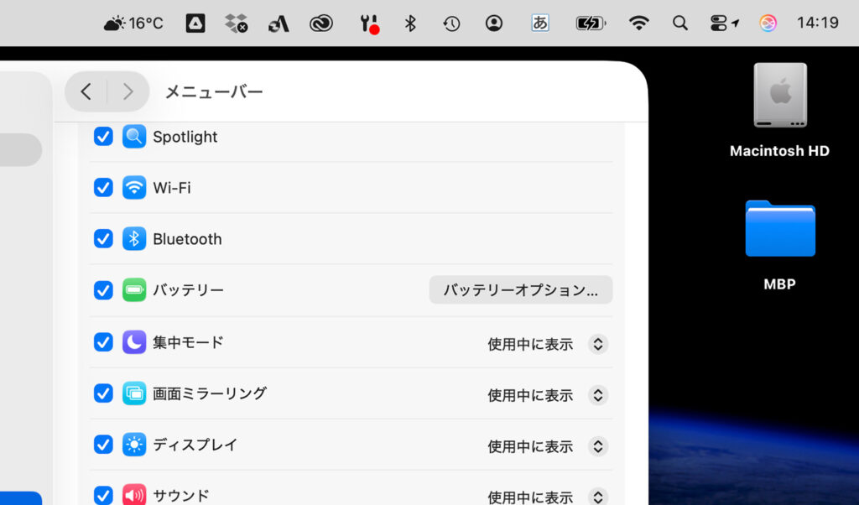Click the バッテリーオプション button
Viewport: 859px width, 505px height.
click(x=520, y=290)
